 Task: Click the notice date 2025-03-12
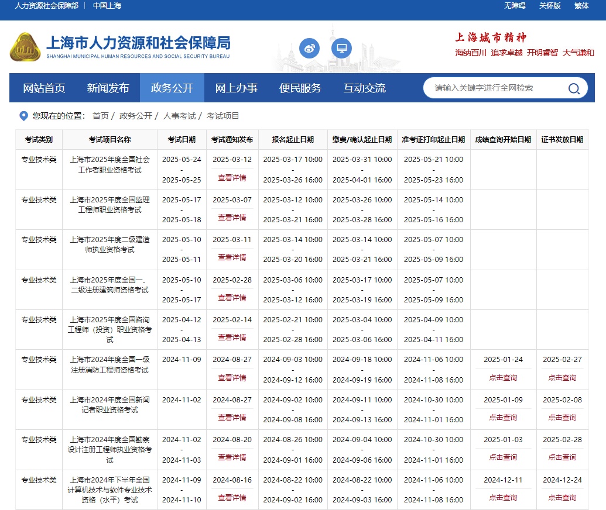tap(232, 160)
